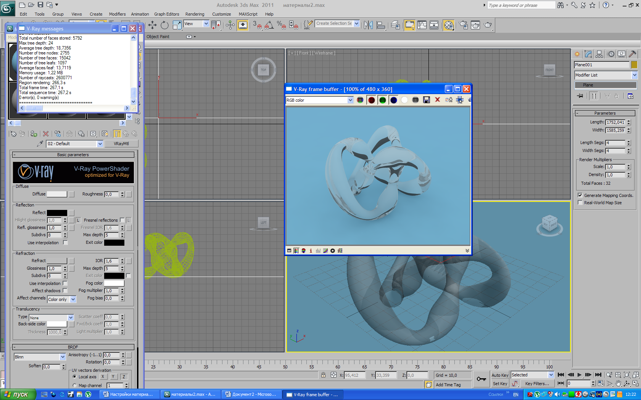Click the Mirror tool icon
The image size is (641, 400).
(368, 25)
